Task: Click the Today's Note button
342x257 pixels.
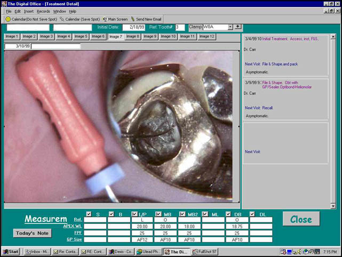Action: tap(32, 232)
